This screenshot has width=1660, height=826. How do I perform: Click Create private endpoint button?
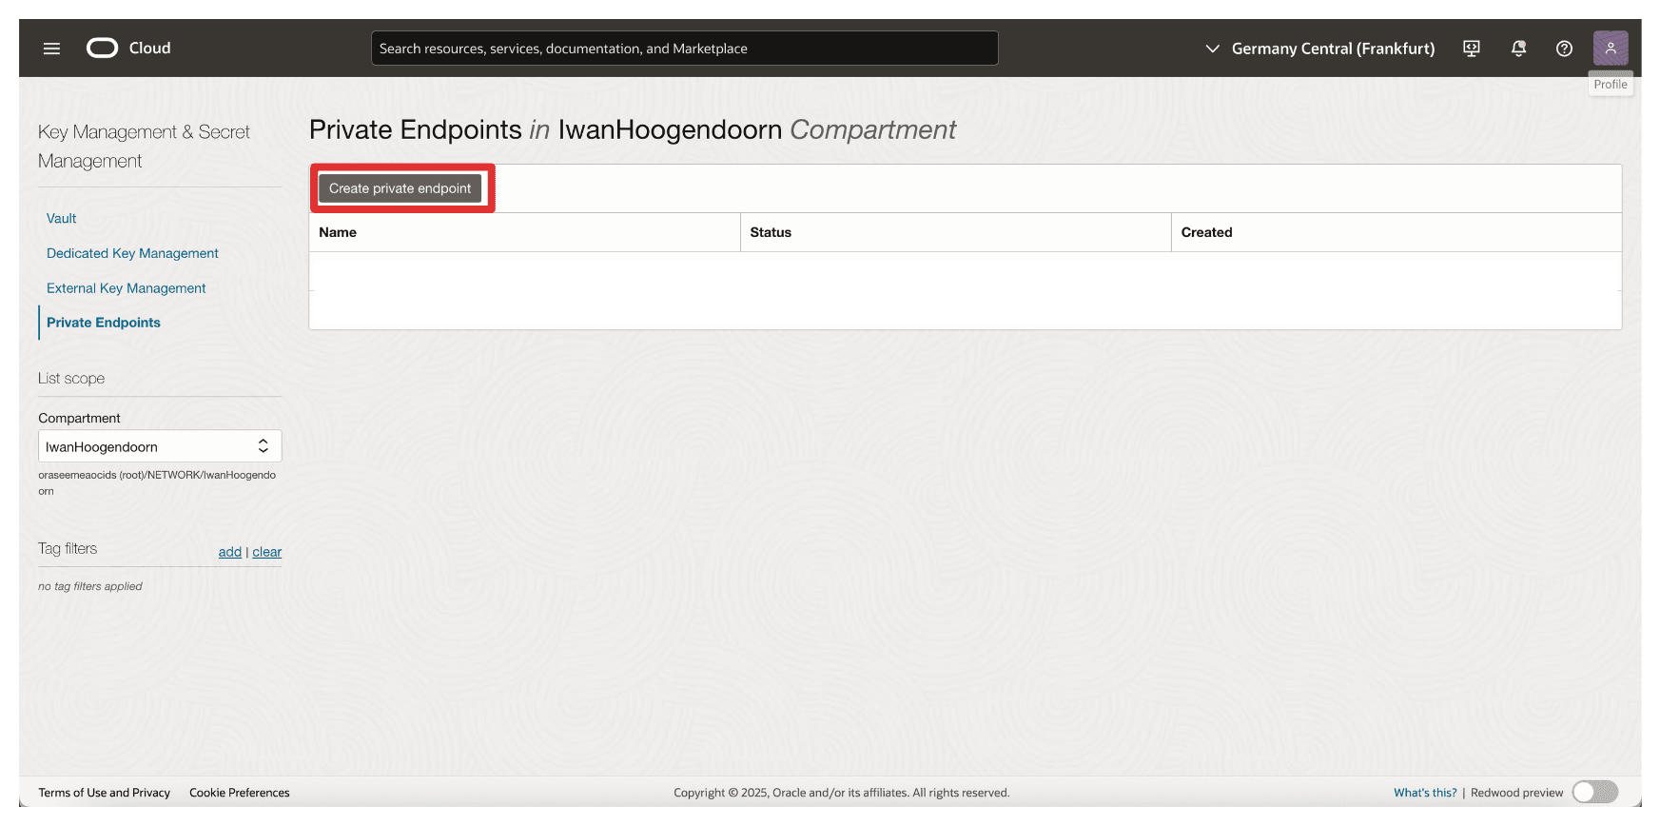[x=400, y=188]
